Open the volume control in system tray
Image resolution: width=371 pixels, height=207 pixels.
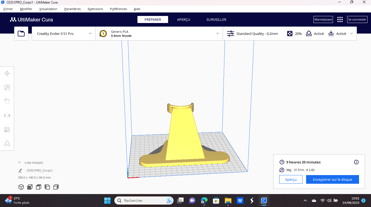tap(329, 201)
